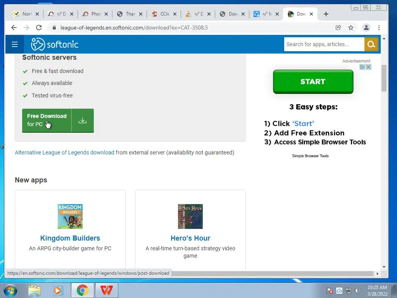Open Windows Media Player from taskbar
Viewport: 397px width, 298px height.
click(58, 290)
